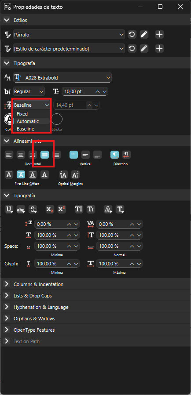Open the Regular font weight dropdown

tap(29, 91)
